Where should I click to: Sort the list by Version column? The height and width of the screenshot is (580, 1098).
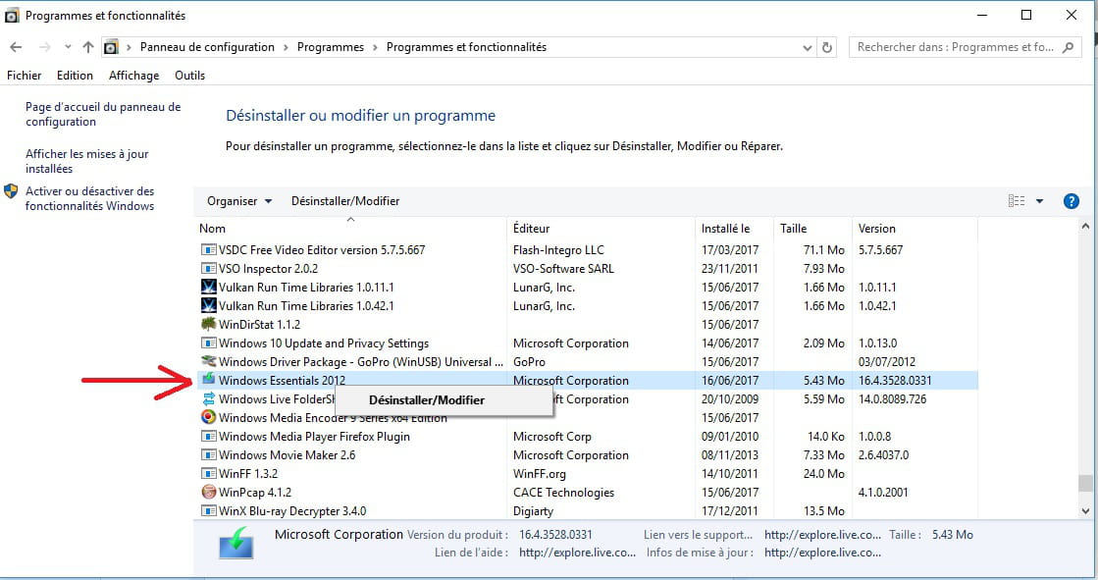point(915,229)
